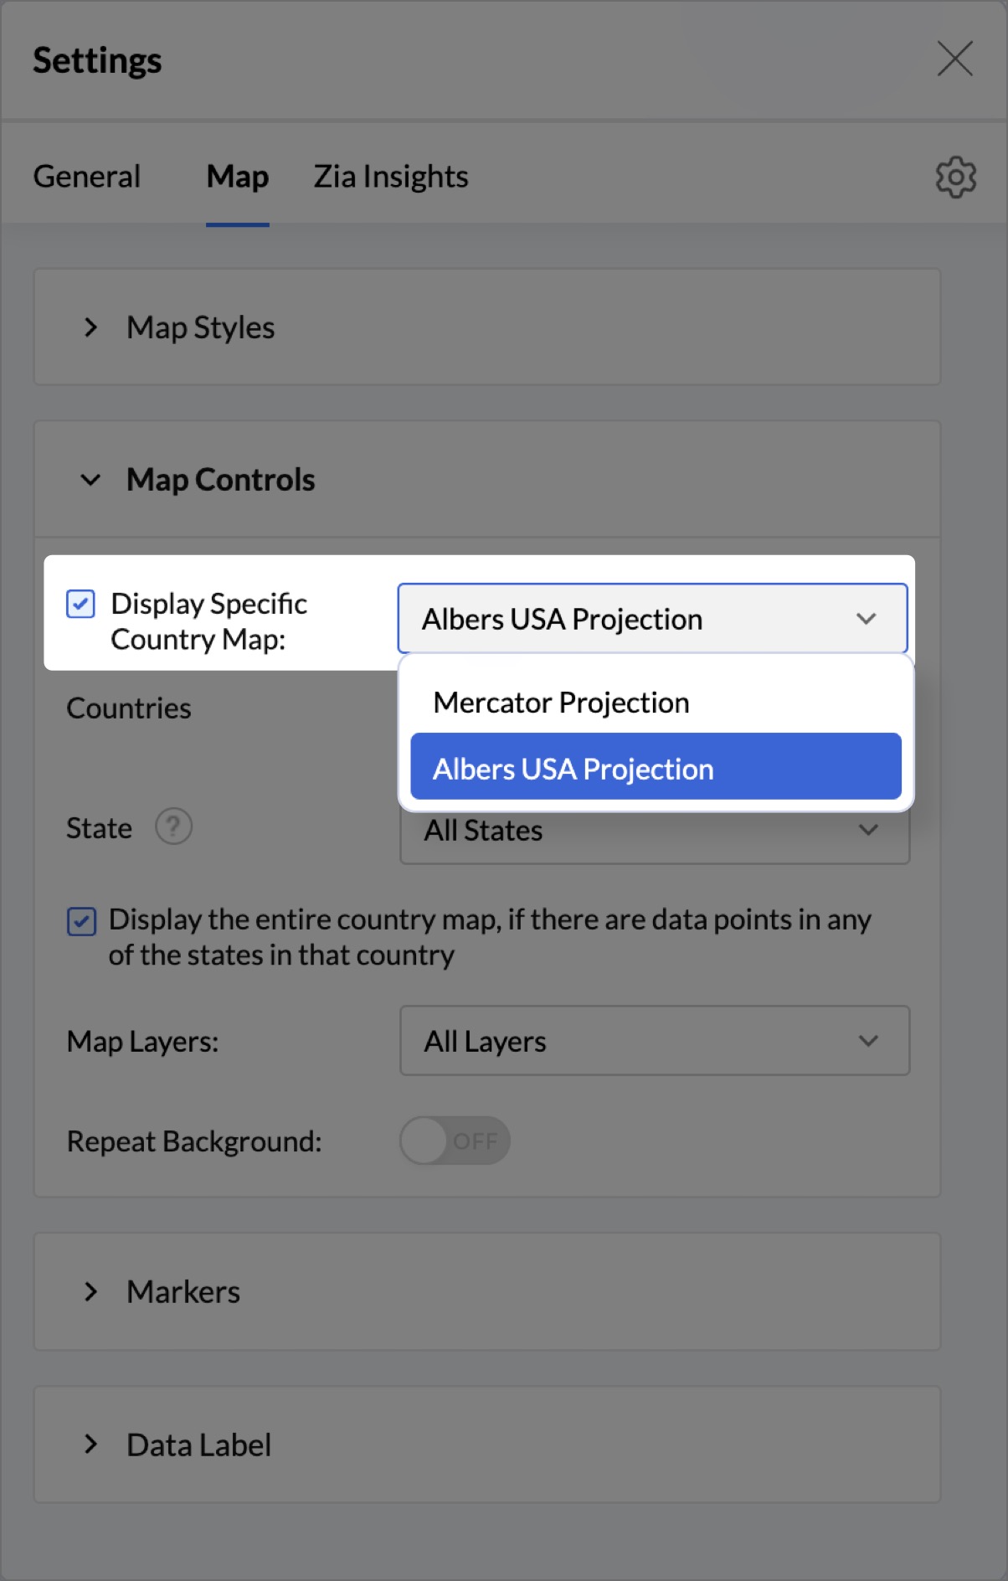The image size is (1008, 1581).
Task: Click the Albers USA Projection dropdown box
Action: click(651, 619)
